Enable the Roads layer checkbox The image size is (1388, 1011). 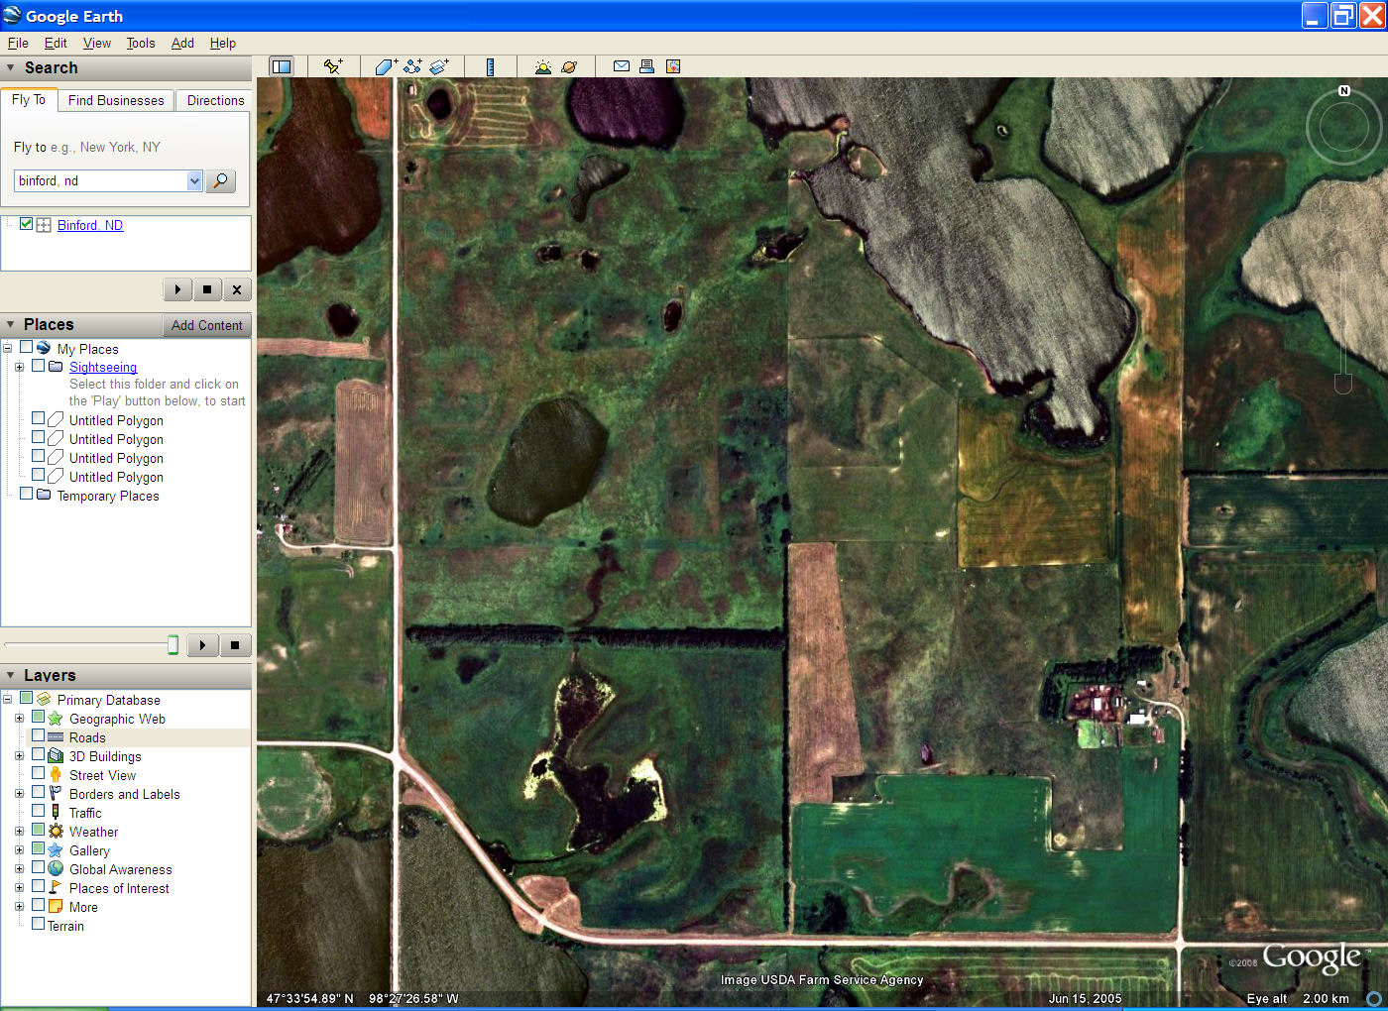click(x=38, y=735)
